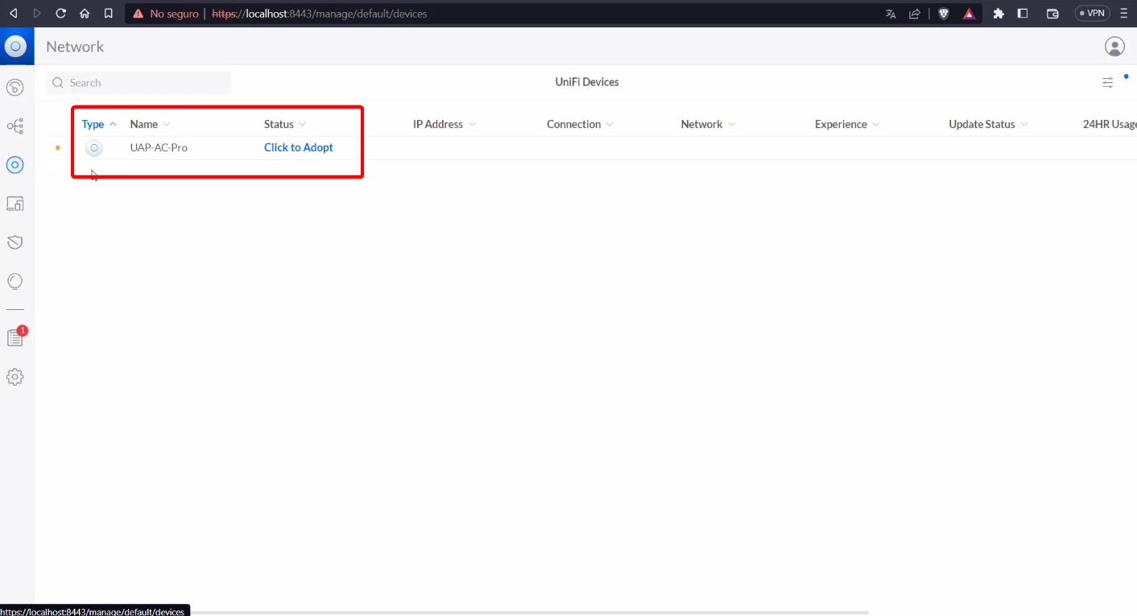Image resolution: width=1137 pixels, height=616 pixels.
Task: Open the Security shield sidebar icon
Action: click(x=14, y=242)
